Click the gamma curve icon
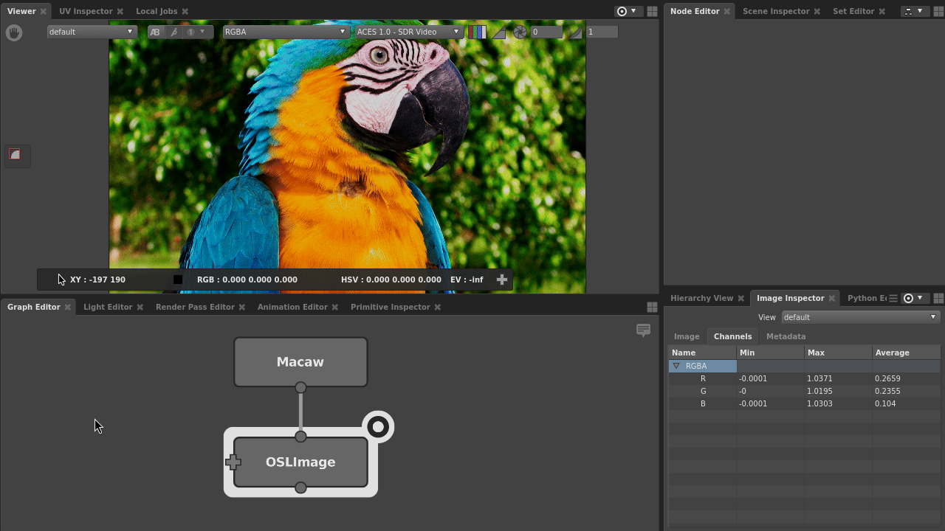The height and width of the screenshot is (531, 945). tap(575, 32)
